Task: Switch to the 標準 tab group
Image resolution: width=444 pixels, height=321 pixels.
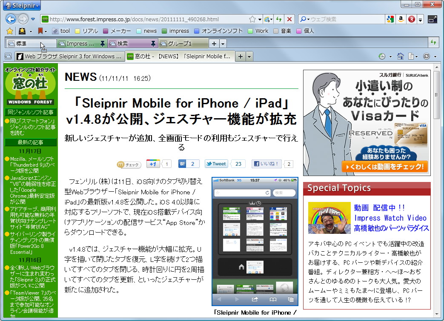Action: point(31,43)
